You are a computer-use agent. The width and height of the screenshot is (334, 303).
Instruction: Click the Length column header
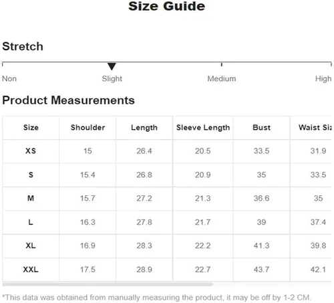pyautogui.click(x=144, y=128)
